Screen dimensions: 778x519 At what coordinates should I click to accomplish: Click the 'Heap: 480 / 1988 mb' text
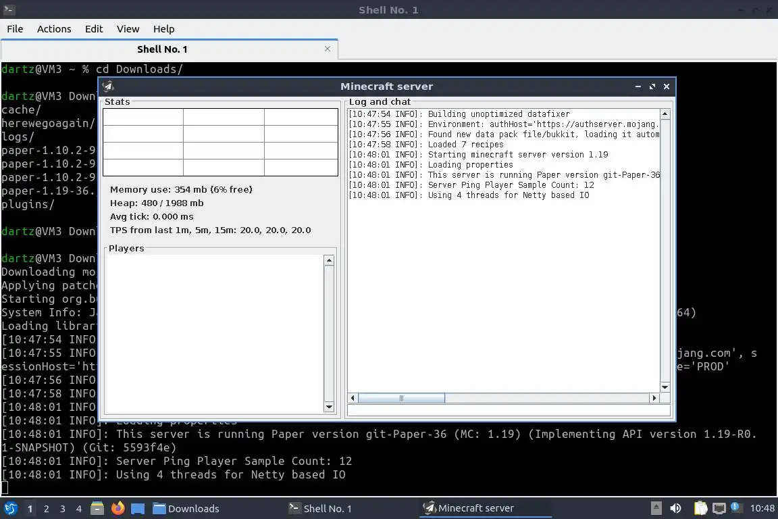(x=157, y=203)
